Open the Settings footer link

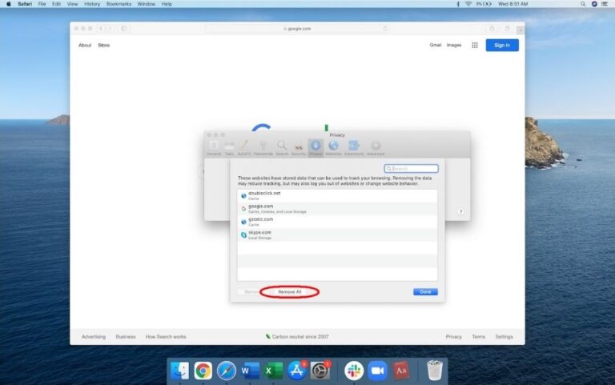(x=504, y=337)
